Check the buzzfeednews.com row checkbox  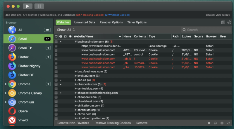tap(56, 72)
